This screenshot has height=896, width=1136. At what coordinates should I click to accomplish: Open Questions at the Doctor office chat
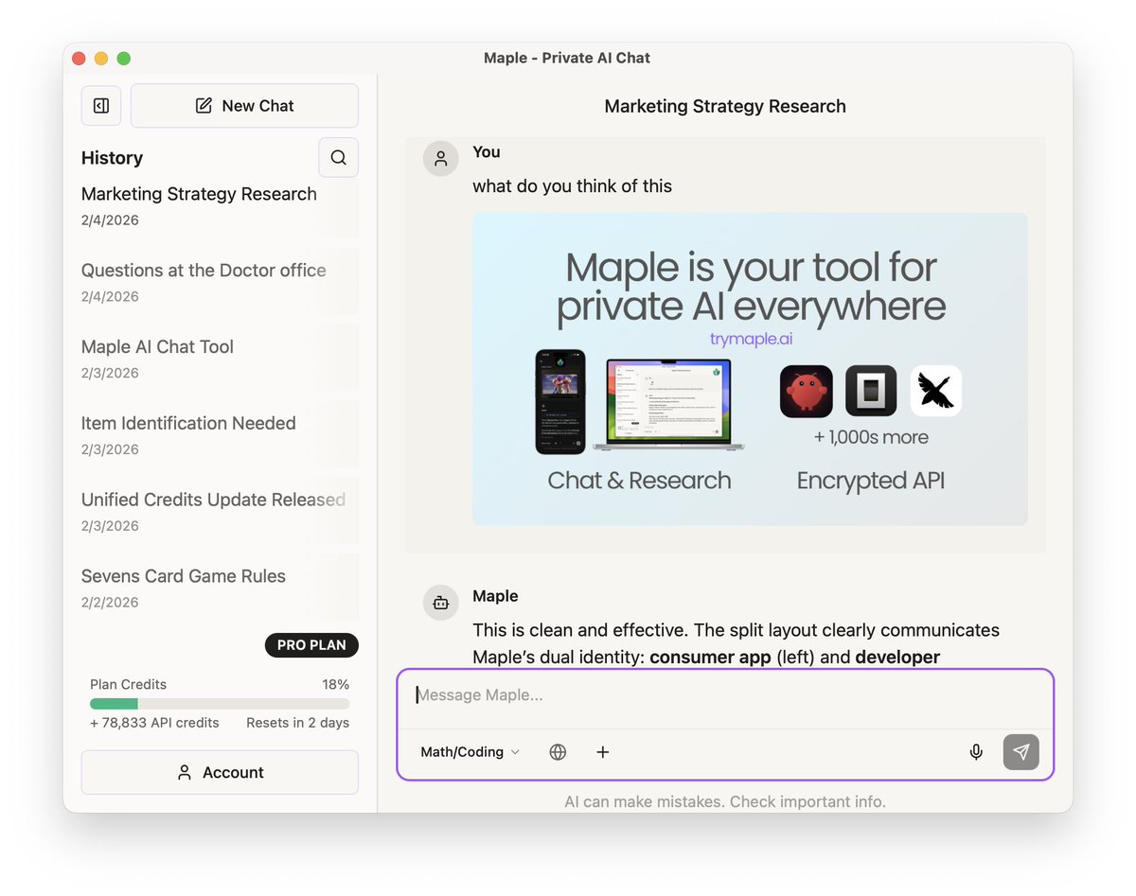tap(220, 282)
